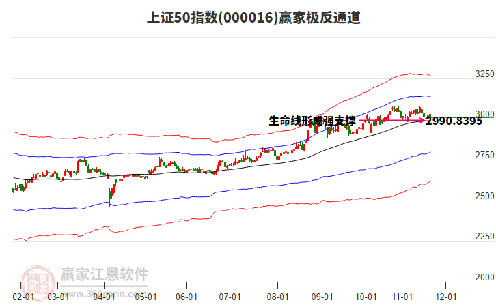Select the 10-01 date axis marker
496x307 pixels.
[x=366, y=297]
